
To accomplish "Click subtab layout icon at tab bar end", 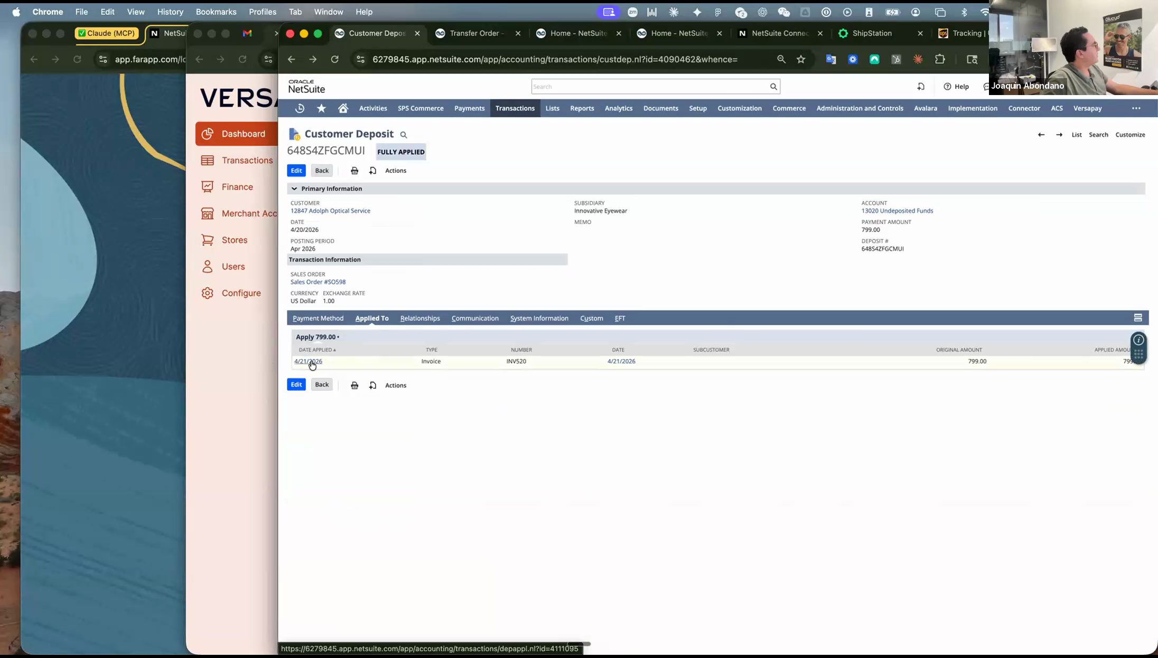I will tap(1138, 318).
